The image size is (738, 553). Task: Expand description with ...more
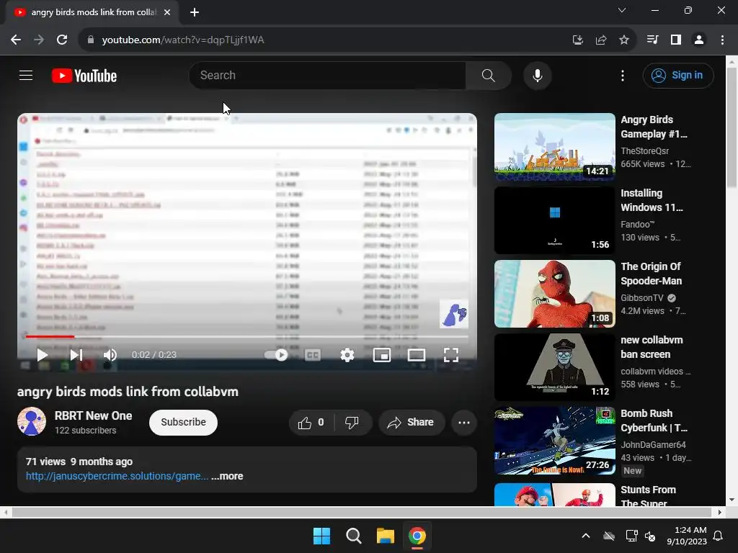click(227, 476)
